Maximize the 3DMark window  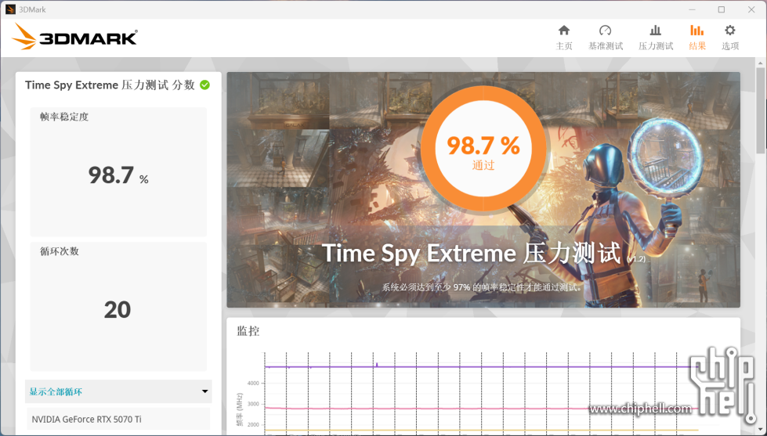pos(722,9)
